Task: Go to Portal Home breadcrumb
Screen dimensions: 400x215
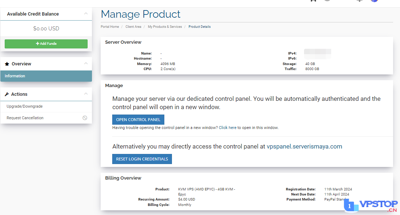Action: pyautogui.click(x=110, y=27)
